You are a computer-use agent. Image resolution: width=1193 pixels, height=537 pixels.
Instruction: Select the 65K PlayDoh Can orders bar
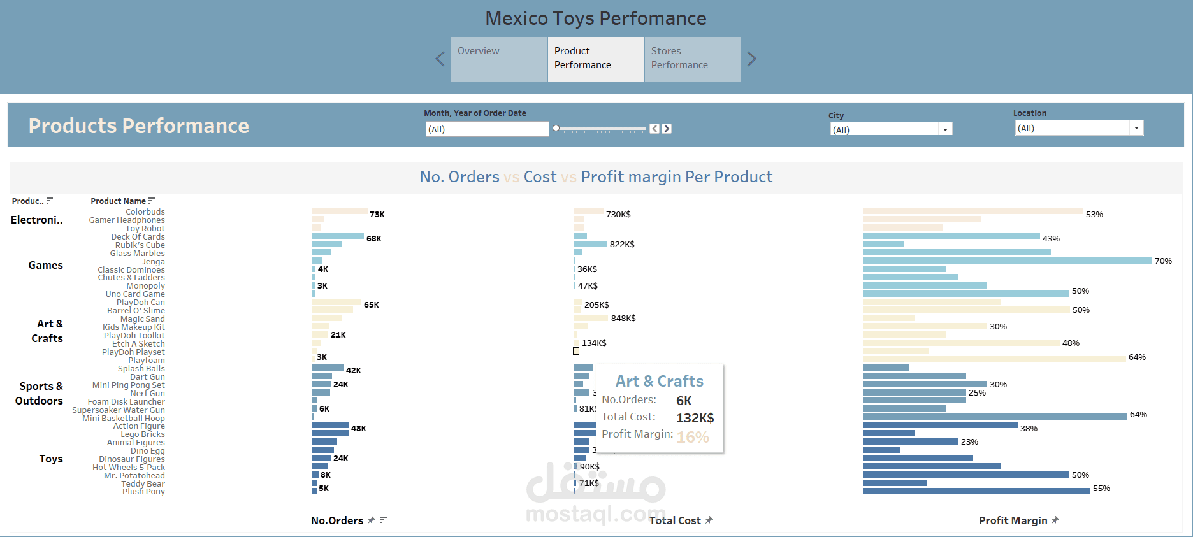(x=336, y=302)
